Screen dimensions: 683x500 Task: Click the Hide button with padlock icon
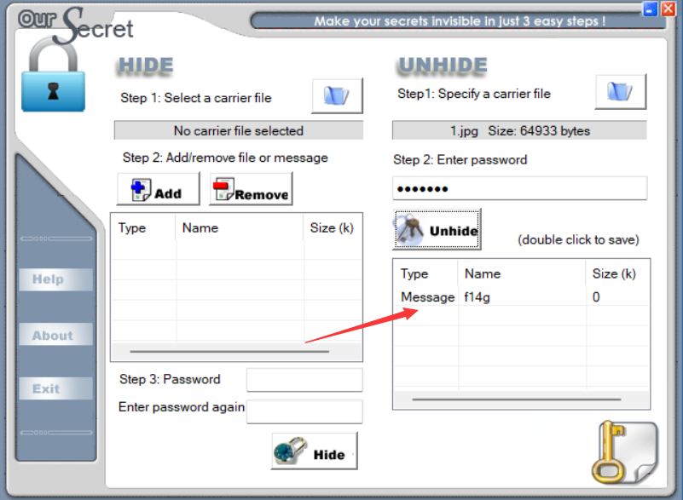(314, 451)
